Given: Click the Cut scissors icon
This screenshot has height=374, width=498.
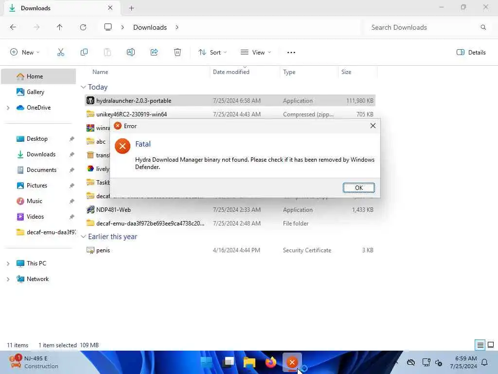Looking at the screenshot, I should (x=61, y=52).
